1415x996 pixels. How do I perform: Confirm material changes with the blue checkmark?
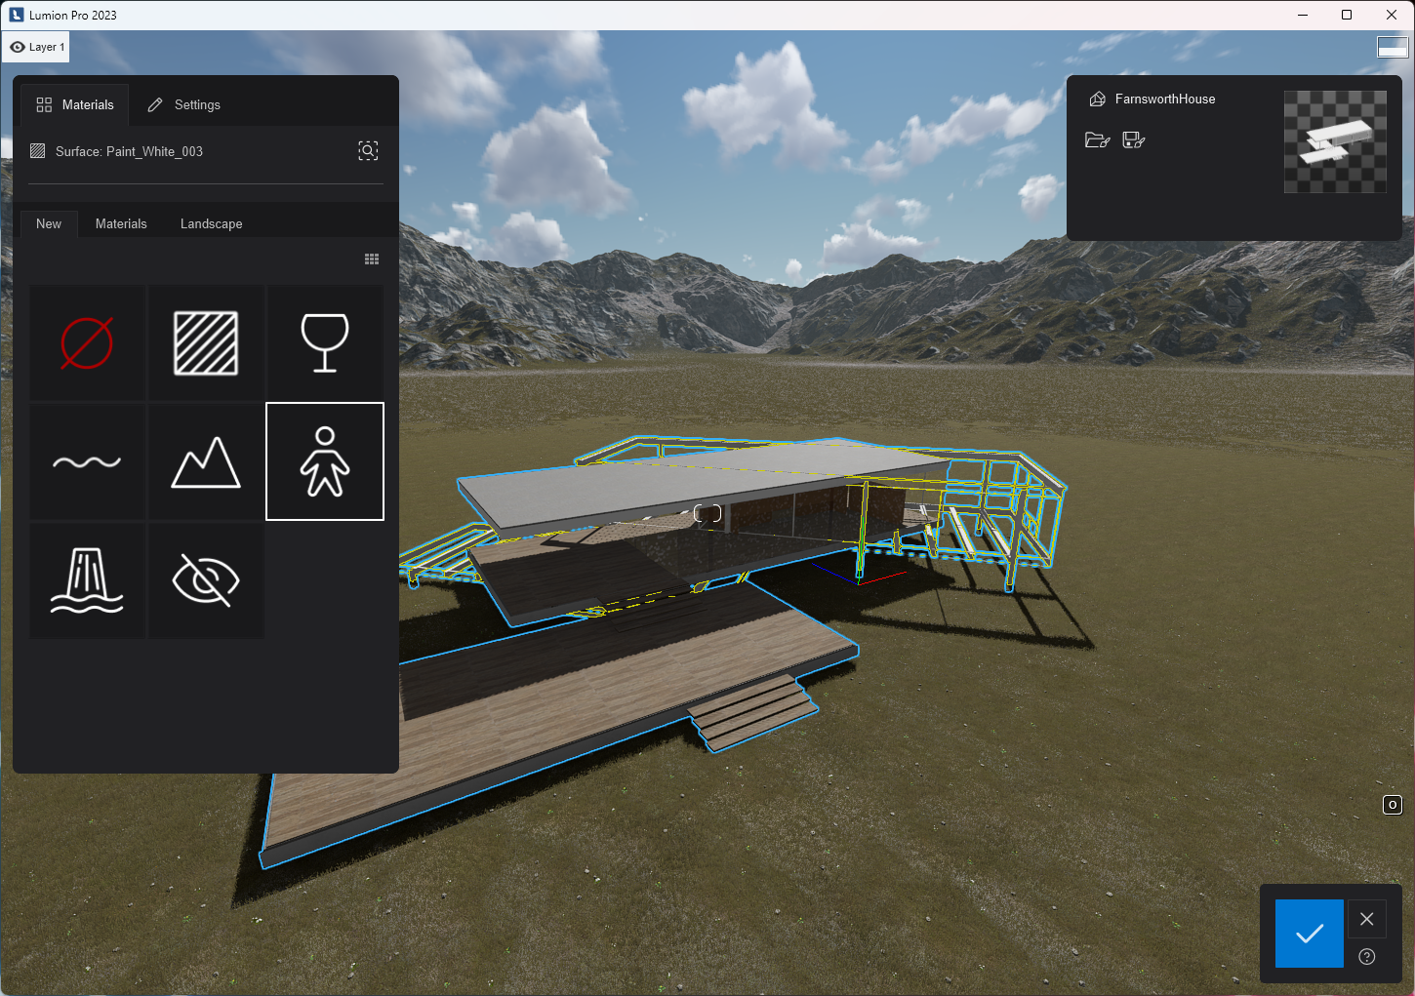coord(1309,933)
